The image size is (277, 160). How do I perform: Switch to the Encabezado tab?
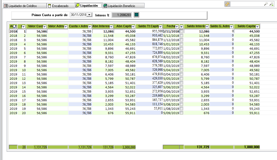[x=60, y=6]
